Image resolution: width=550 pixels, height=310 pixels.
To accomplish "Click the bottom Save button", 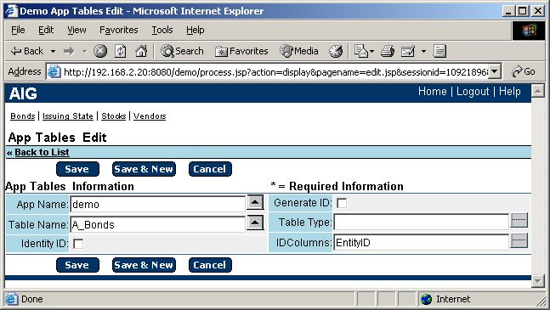I will click(x=77, y=265).
